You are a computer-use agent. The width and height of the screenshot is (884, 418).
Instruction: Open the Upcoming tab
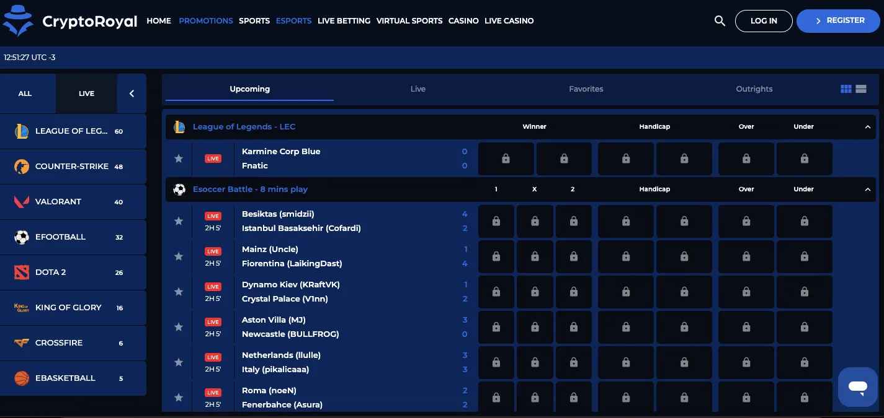tap(249, 89)
